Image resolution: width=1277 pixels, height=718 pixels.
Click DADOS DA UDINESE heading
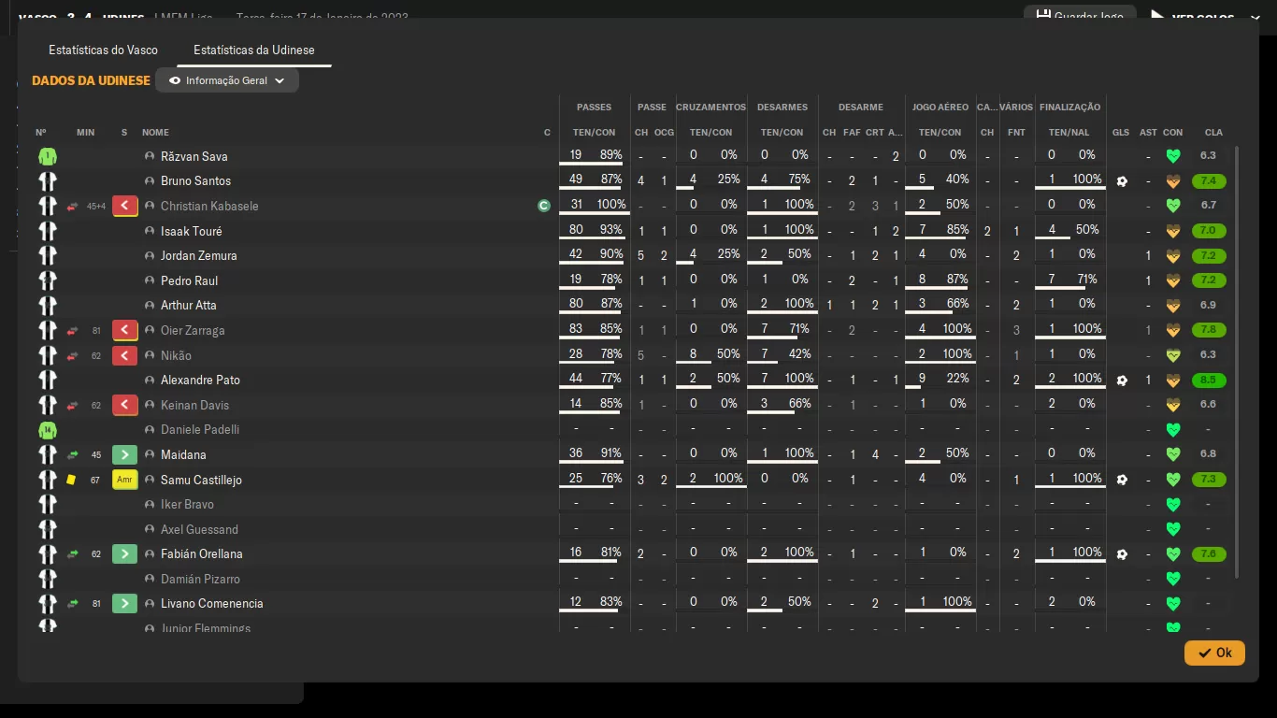[91, 80]
